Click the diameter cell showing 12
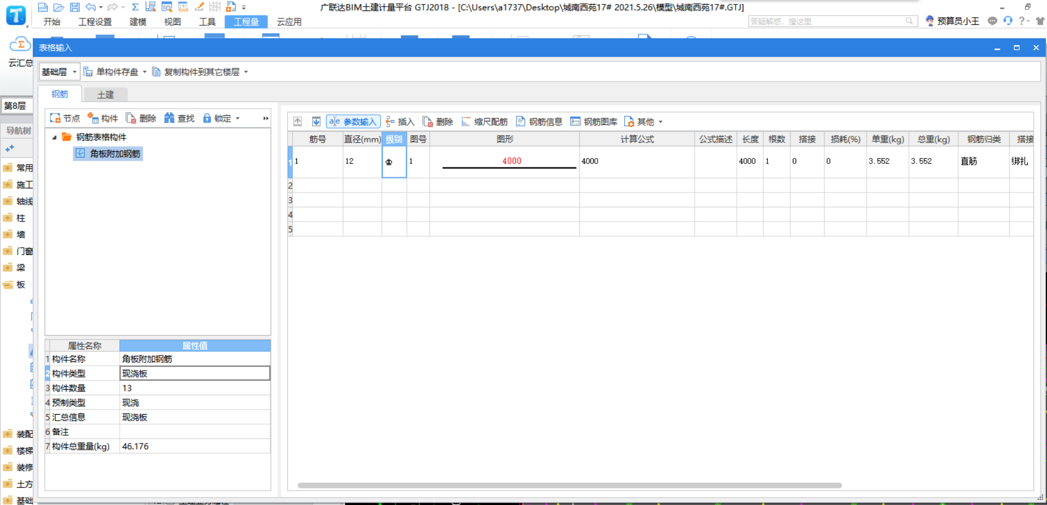Viewport: 1047px width, 505px height. (362, 161)
